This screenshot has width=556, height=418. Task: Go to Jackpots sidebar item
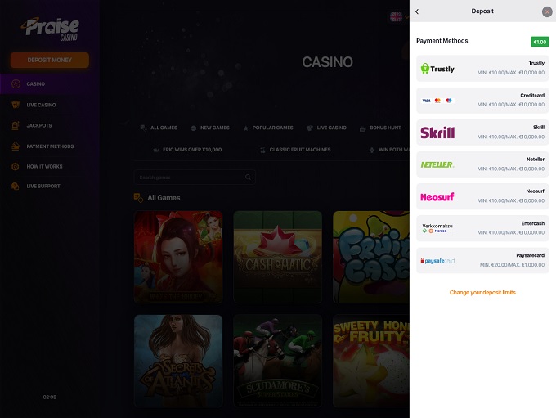click(x=38, y=125)
